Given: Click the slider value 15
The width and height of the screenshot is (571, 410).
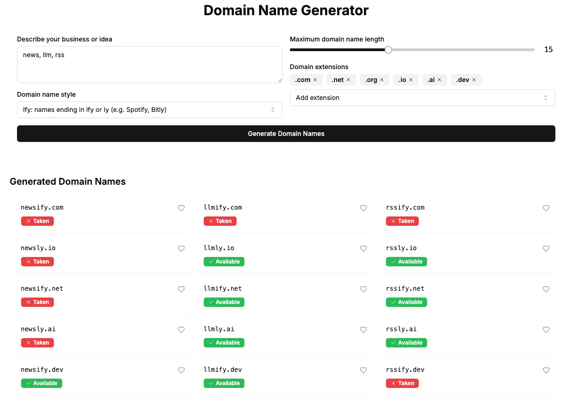Looking at the screenshot, I should coord(548,50).
